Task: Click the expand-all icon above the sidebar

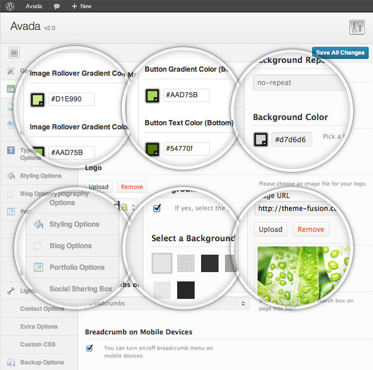Action: pyautogui.click(x=14, y=53)
